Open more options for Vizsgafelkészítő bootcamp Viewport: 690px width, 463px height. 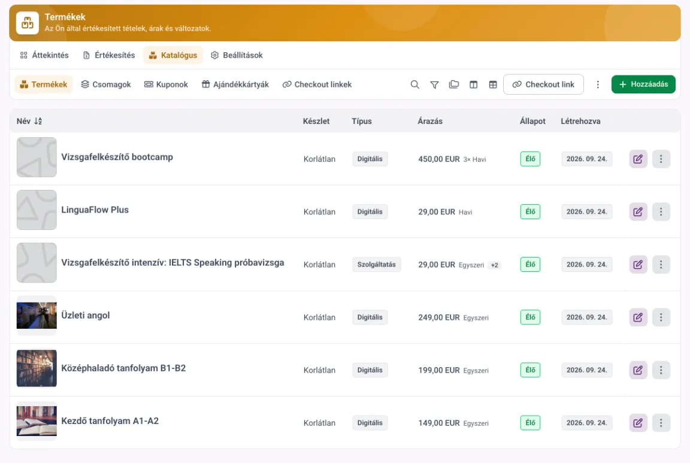click(661, 159)
